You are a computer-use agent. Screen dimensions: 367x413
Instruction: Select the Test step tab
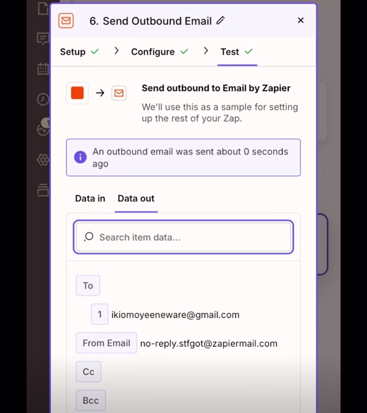pos(236,52)
